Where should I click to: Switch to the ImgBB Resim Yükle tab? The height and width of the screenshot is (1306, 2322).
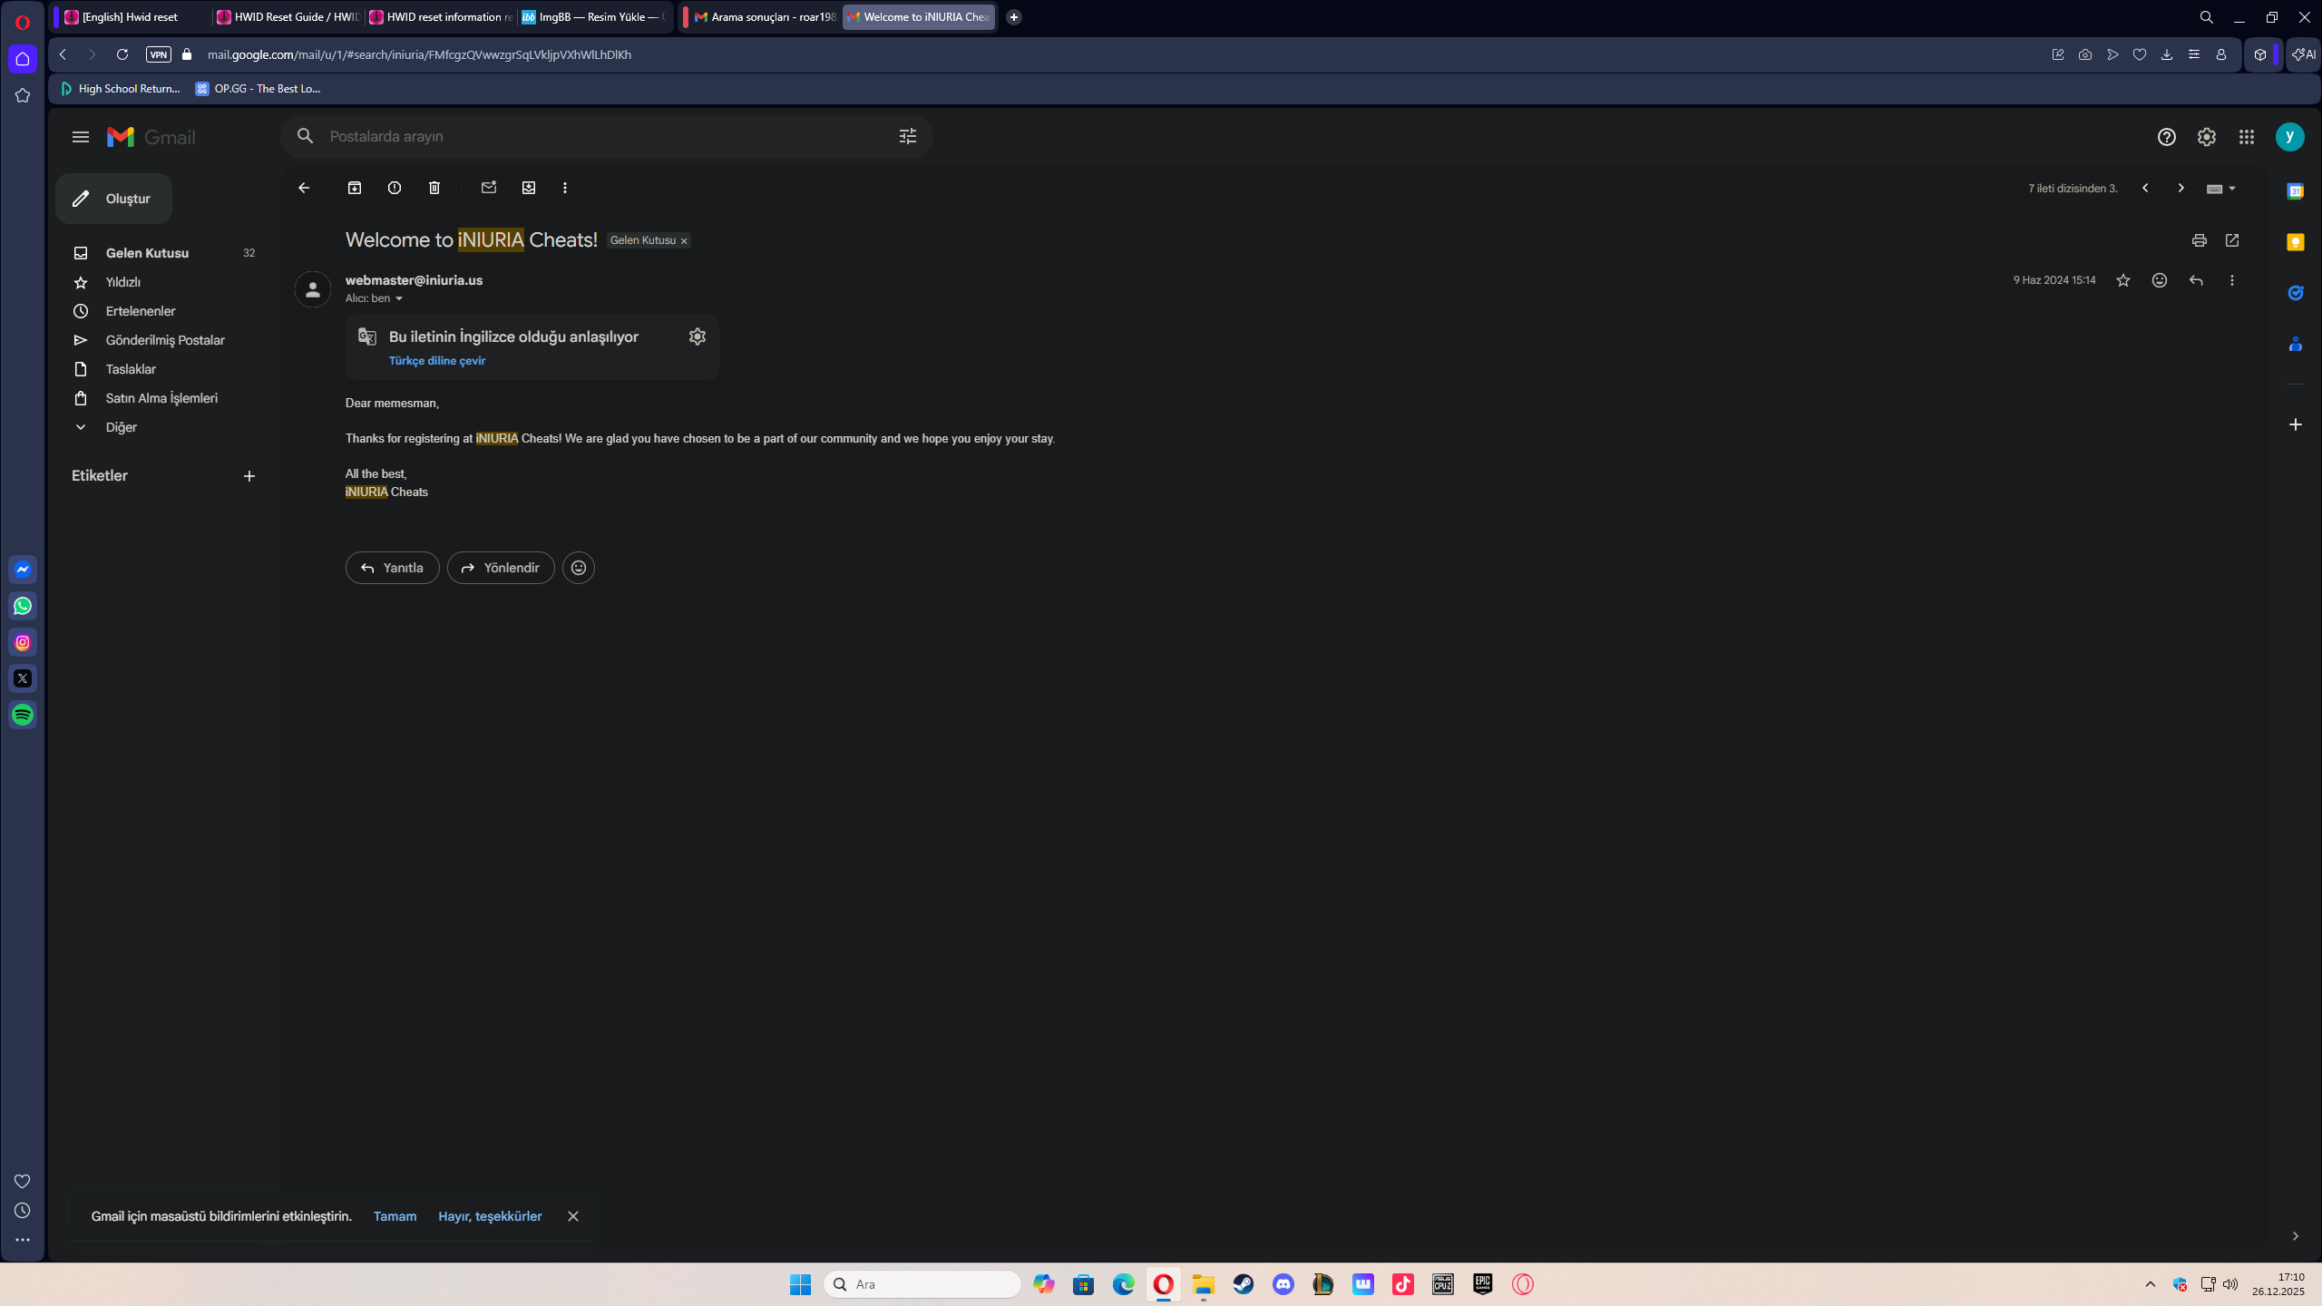pos(592,17)
